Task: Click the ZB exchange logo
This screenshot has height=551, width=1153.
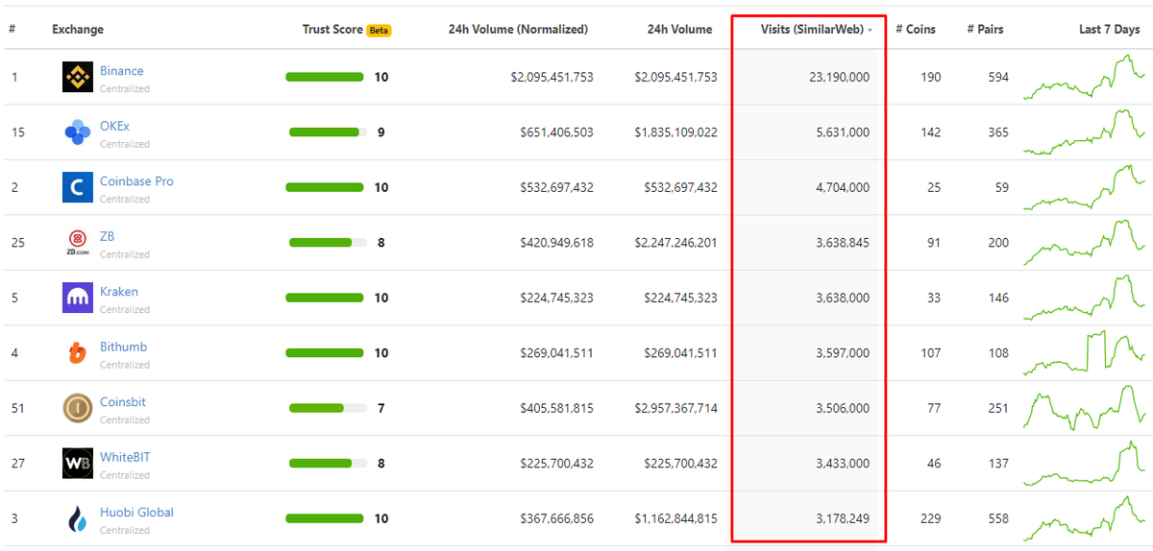Action: (78, 243)
